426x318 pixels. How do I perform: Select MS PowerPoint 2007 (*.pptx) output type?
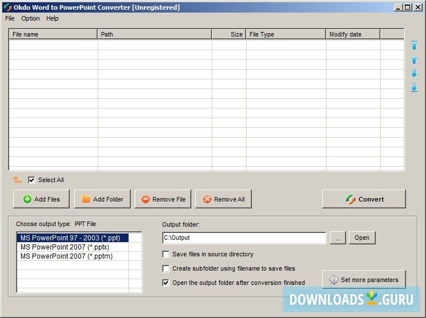click(73, 247)
